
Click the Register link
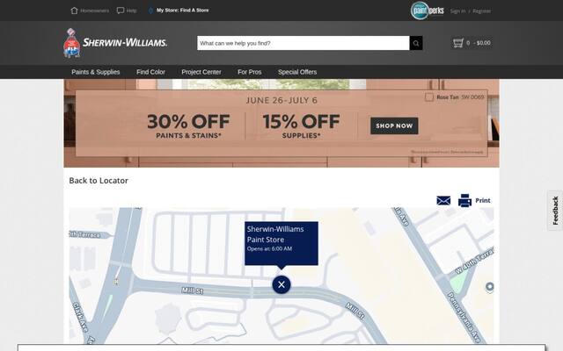pyautogui.click(x=482, y=11)
